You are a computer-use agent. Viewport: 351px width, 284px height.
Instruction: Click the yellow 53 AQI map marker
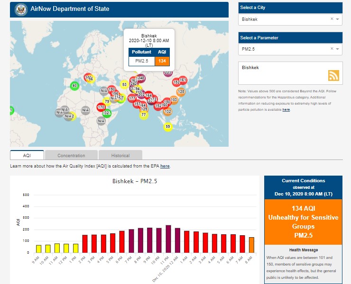124,85
